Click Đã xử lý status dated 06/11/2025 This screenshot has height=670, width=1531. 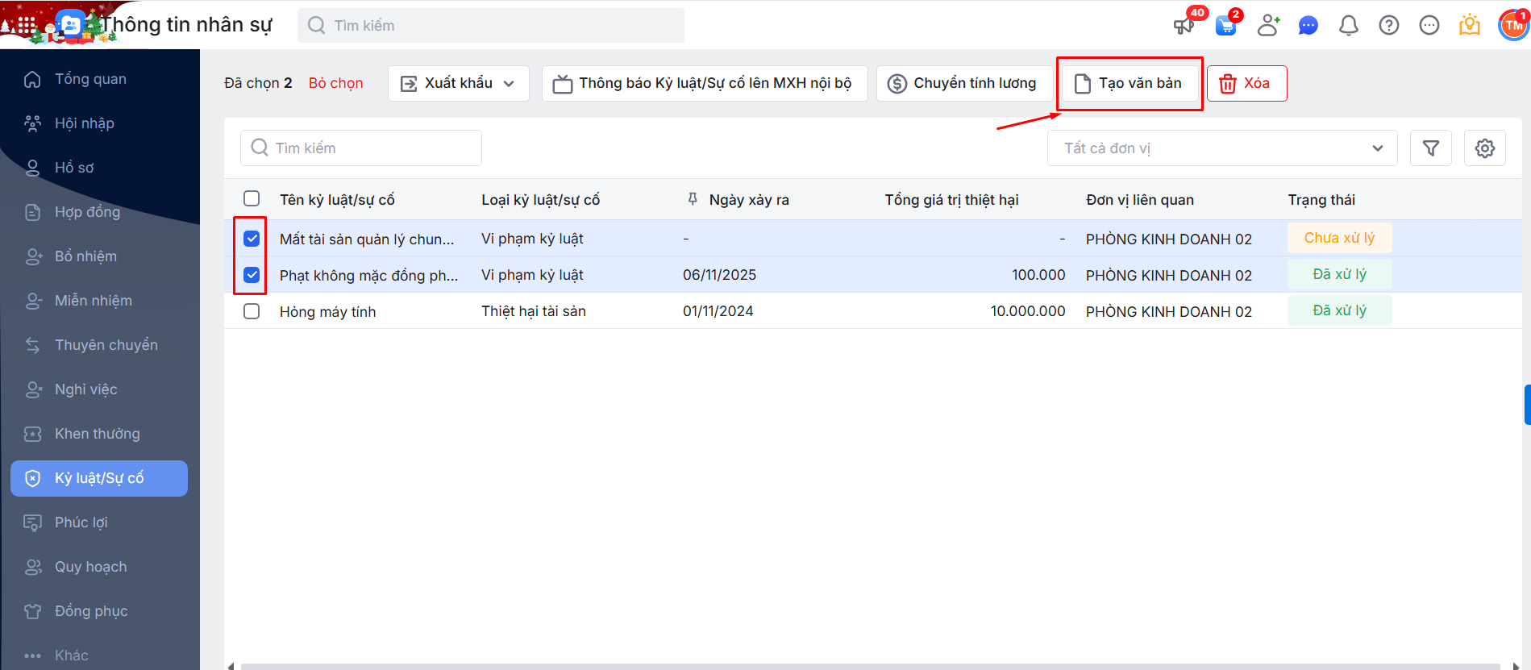pos(1340,275)
